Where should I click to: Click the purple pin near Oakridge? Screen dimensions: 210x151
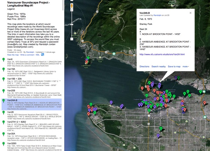158,136
